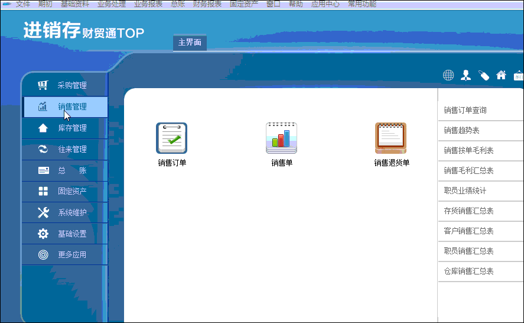Click the user person icon in toolbar
Viewport: 524px width, 323px height.
466,75
